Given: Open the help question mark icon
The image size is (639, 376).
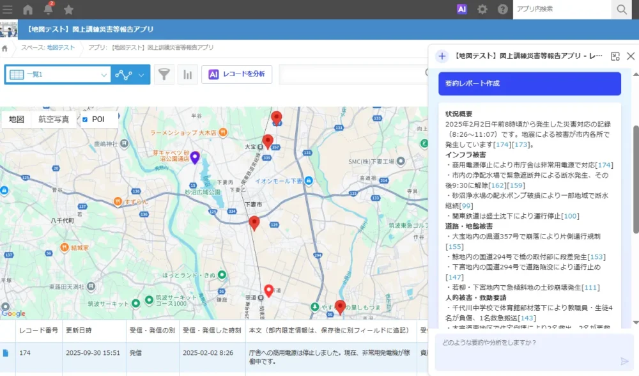Looking at the screenshot, I should pos(502,9).
